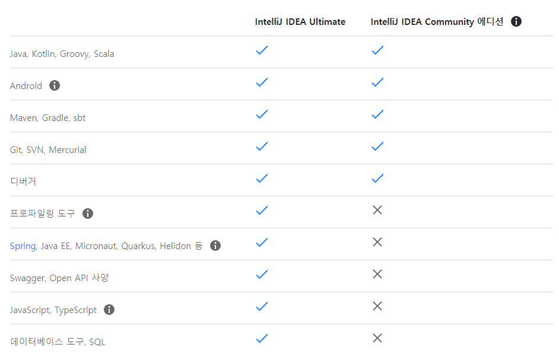This screenshot has height=357, width=559.
Task: Click Ultimate checkmark for Maven, Gradle row
Action: point(262,114)
